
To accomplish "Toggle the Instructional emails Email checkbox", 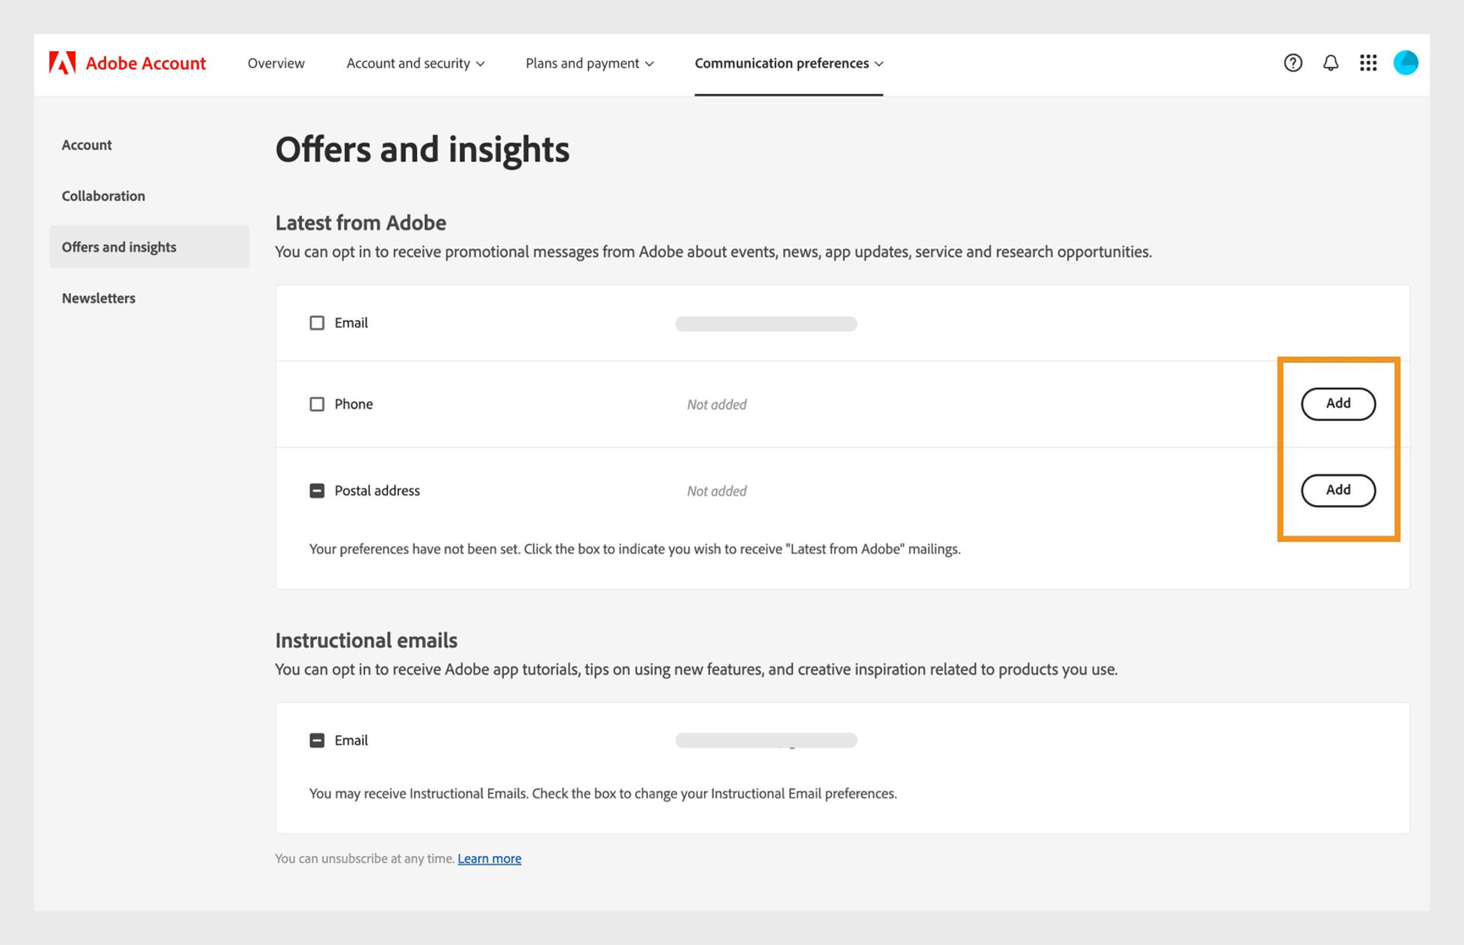I will pos(316,740).
